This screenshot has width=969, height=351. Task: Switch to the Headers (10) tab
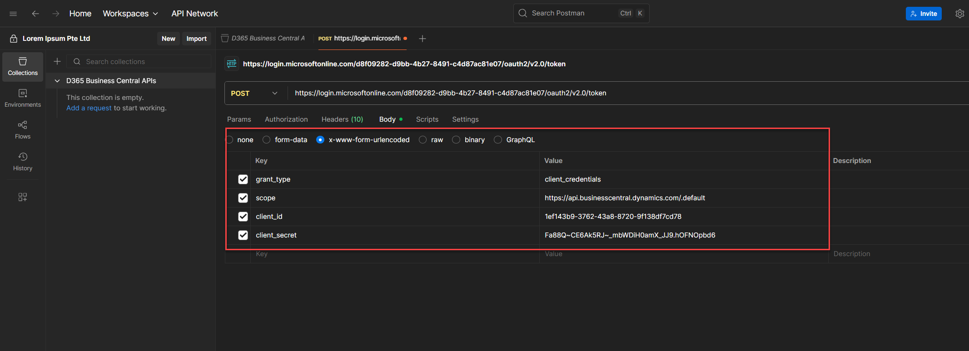[x=342, y=119]
